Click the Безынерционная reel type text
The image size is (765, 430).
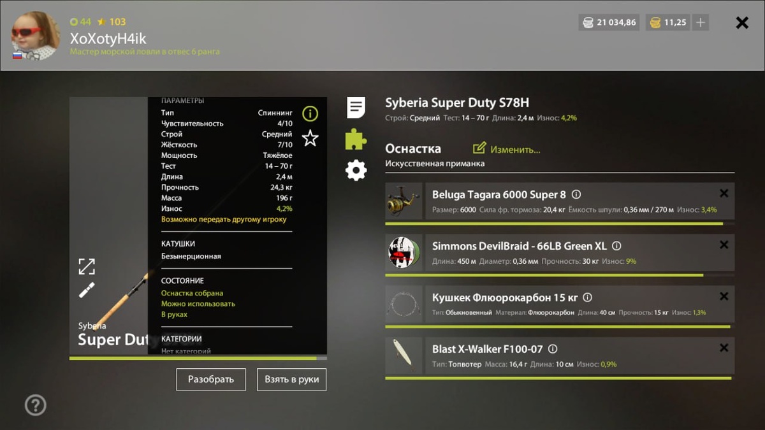[x=191, y=256]
